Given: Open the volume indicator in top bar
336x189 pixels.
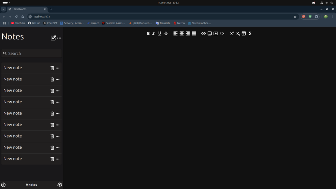Looking at the screenshot, I should tap(327, 3).
